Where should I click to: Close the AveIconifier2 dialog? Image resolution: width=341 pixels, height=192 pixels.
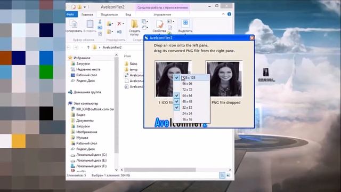pos(252,38)
